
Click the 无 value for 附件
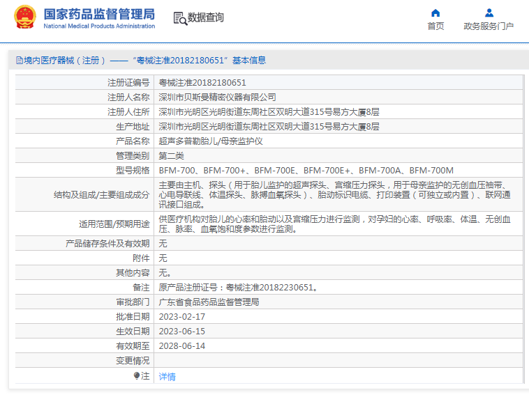(x=163, y=258)
